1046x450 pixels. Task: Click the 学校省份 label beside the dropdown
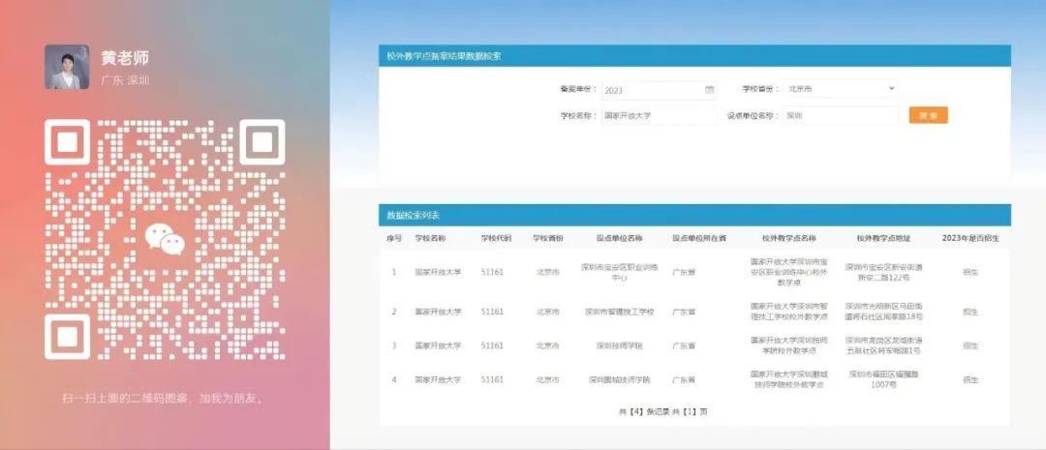(761, 89)
